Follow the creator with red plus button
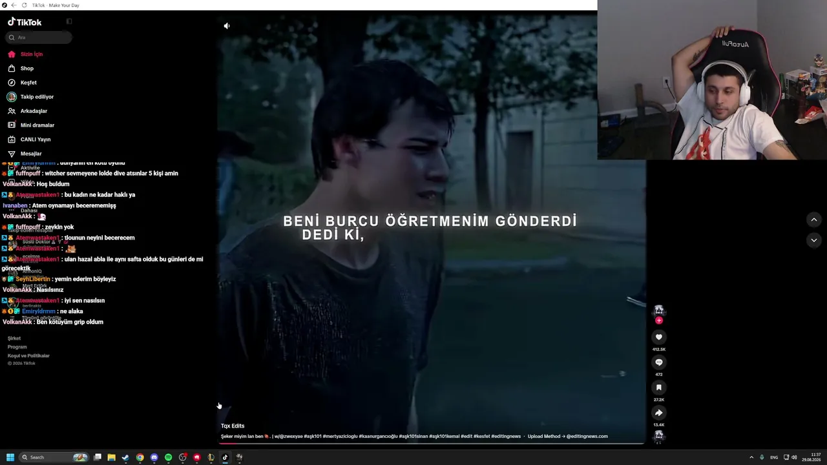The image size is (827, 465). [x=659, y=320]
